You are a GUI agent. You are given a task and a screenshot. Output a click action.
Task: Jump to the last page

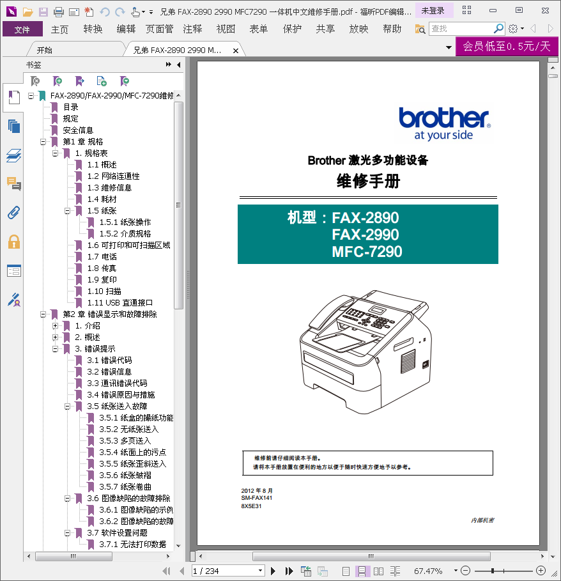point(289,571)
